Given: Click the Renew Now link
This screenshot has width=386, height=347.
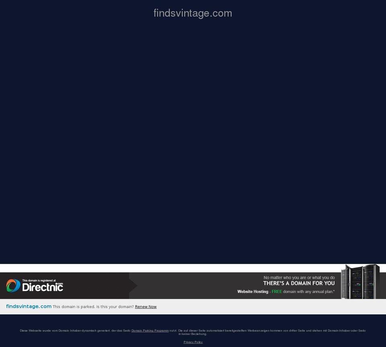Looking at the screenshot, I should click(146, 307).
